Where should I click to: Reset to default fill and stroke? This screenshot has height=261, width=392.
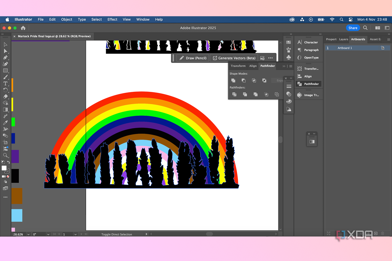tap(3, 162)
